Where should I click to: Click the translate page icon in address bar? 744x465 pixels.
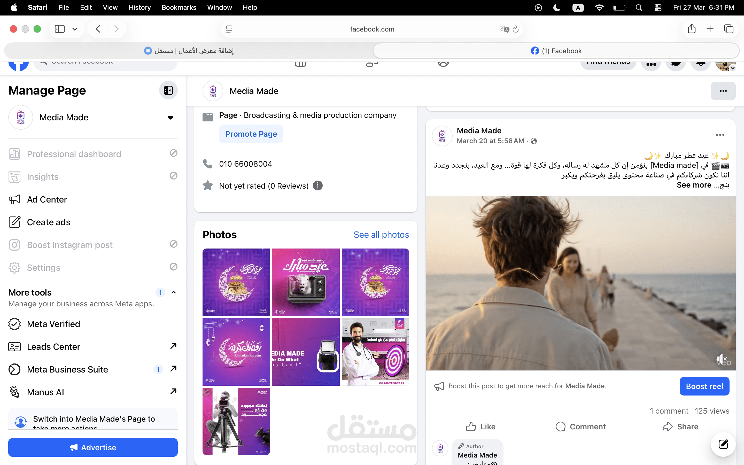(504, 29)
